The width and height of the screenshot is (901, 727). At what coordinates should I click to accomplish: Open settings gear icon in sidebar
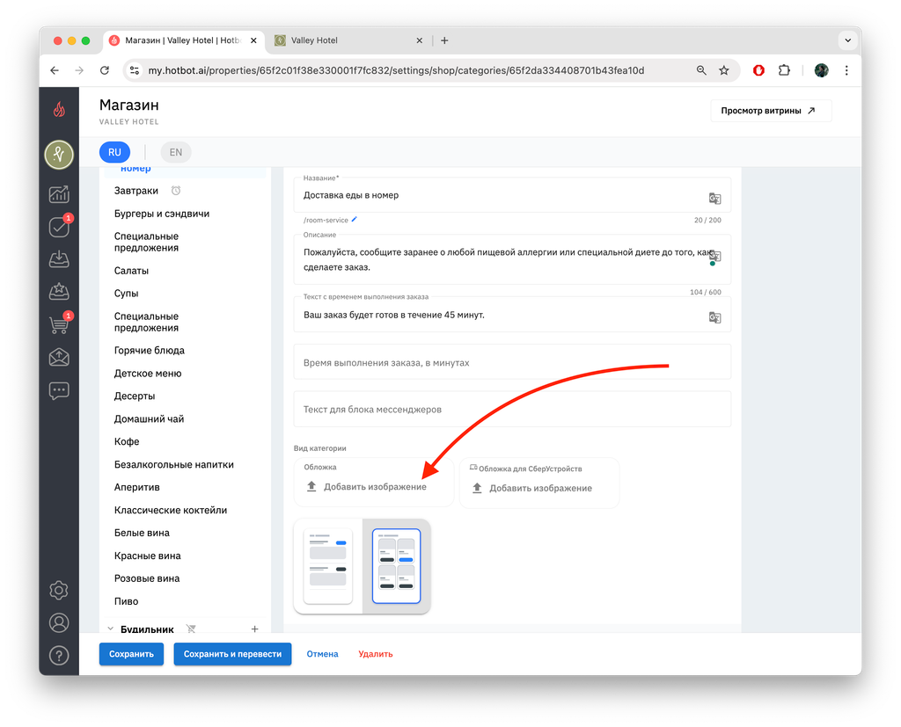click(59, 591)
